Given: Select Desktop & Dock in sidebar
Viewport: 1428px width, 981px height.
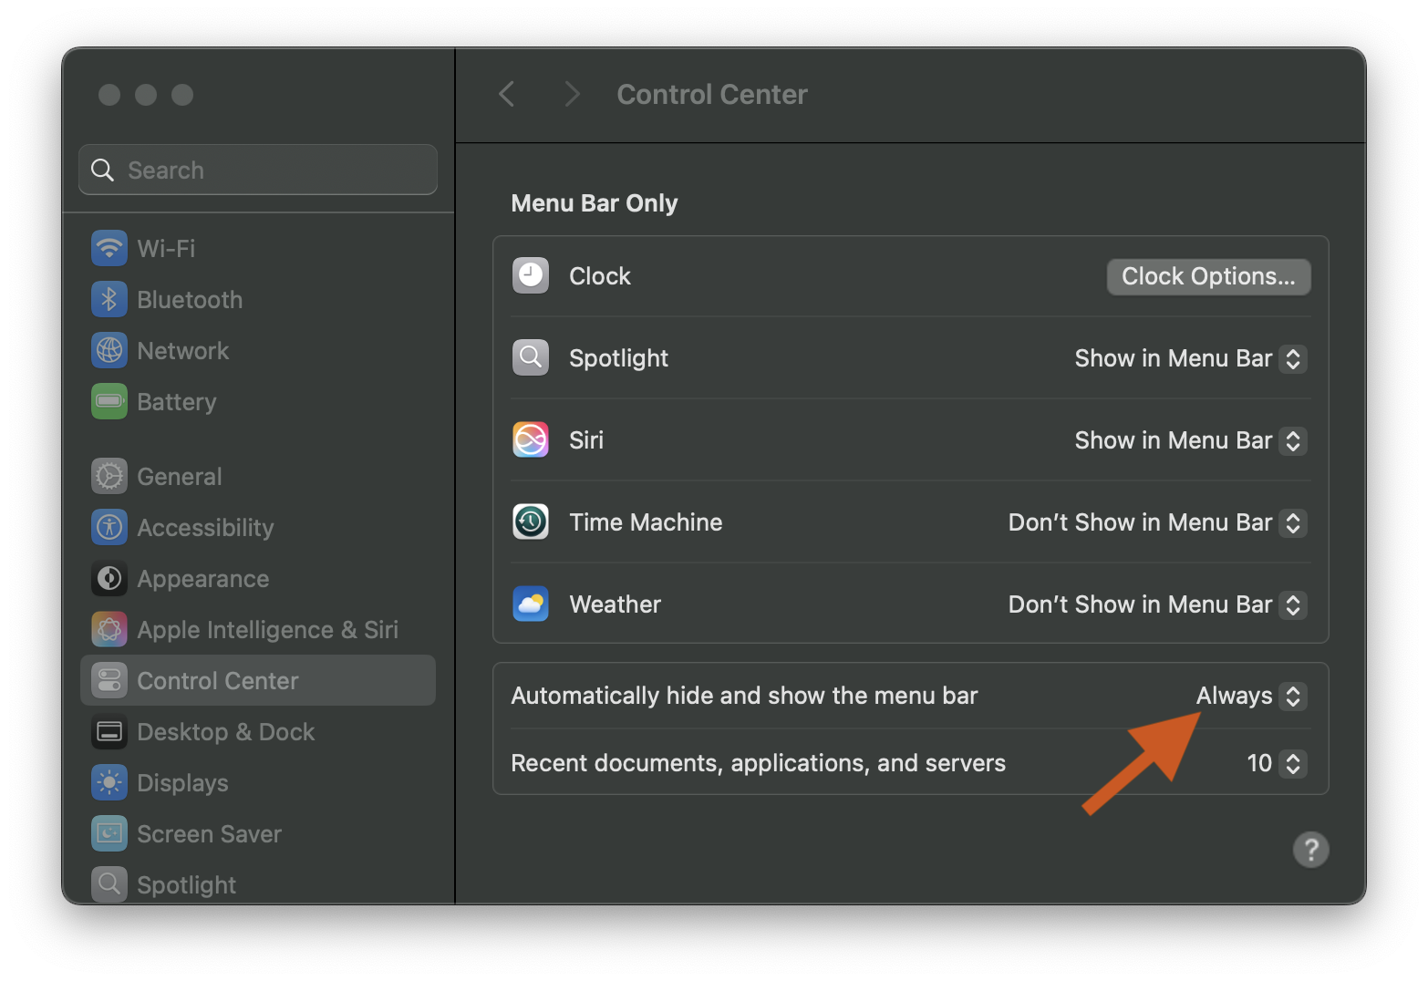Looking at the screenshot, I should [225, 731].
